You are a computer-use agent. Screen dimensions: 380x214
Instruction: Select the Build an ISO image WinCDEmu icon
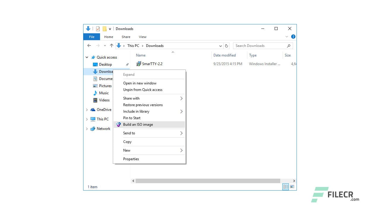coord(118,124)
